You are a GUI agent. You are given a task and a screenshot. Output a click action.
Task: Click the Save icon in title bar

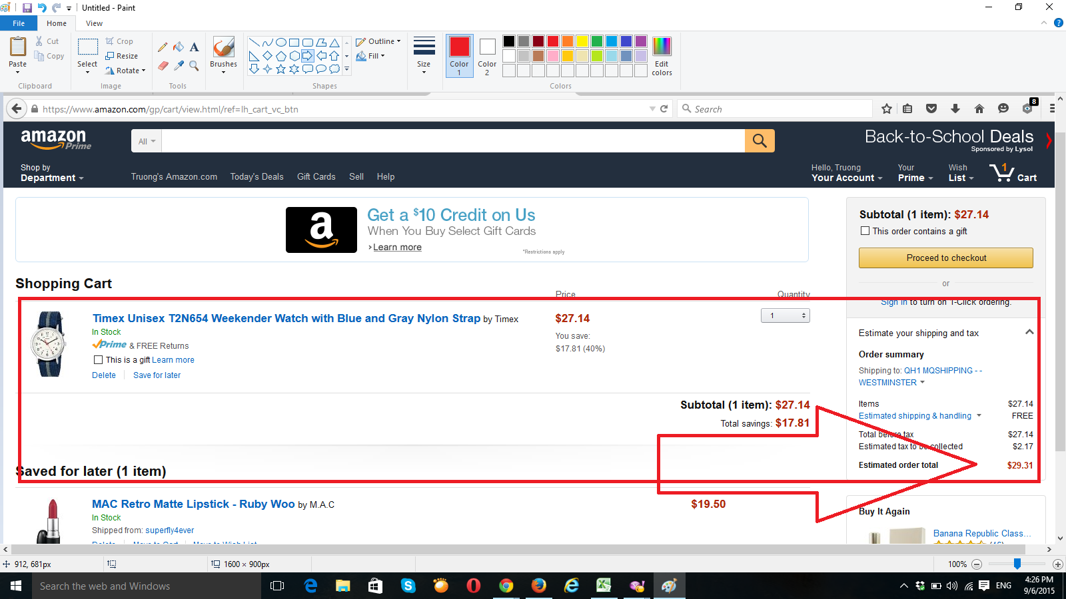tap(27, 7)
